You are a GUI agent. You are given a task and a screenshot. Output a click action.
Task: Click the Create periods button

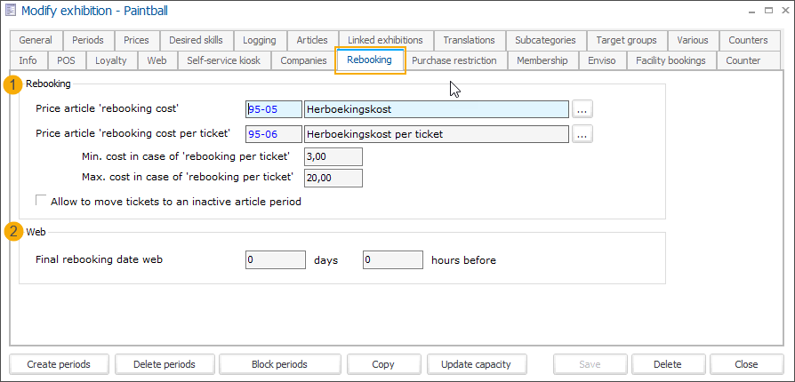pyautogui.click(x=59, y=364)
